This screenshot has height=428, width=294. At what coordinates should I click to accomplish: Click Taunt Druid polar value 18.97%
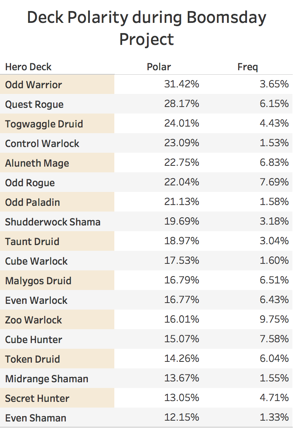[182, 241]
